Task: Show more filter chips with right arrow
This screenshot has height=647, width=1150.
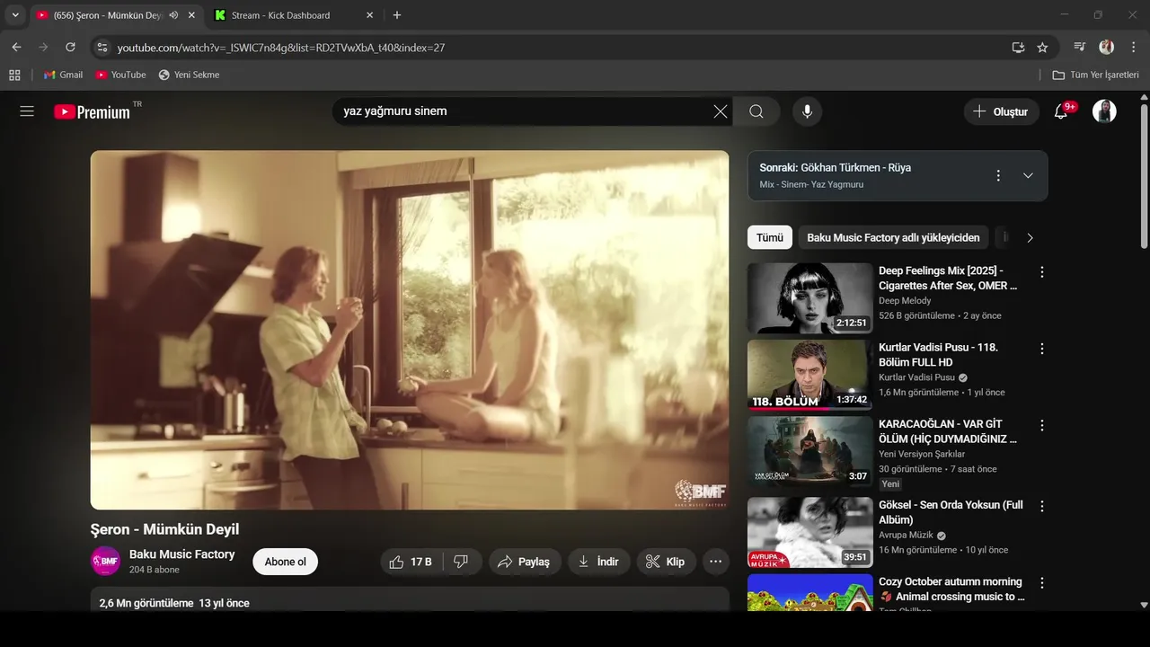Action: click(1030, 237)
